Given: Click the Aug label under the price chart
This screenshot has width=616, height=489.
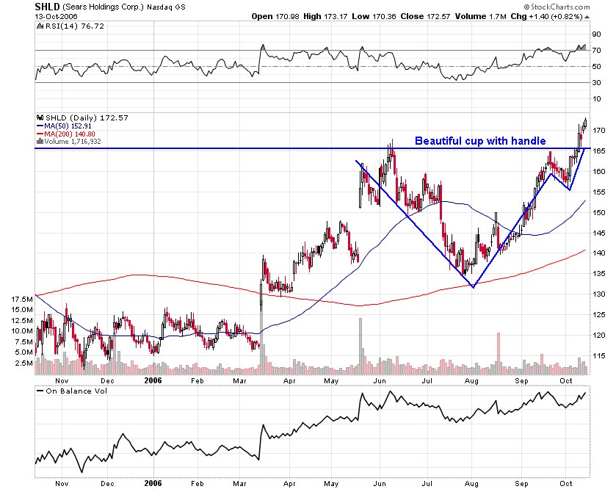Looking at the screenshot, I should tap(471, 381).
